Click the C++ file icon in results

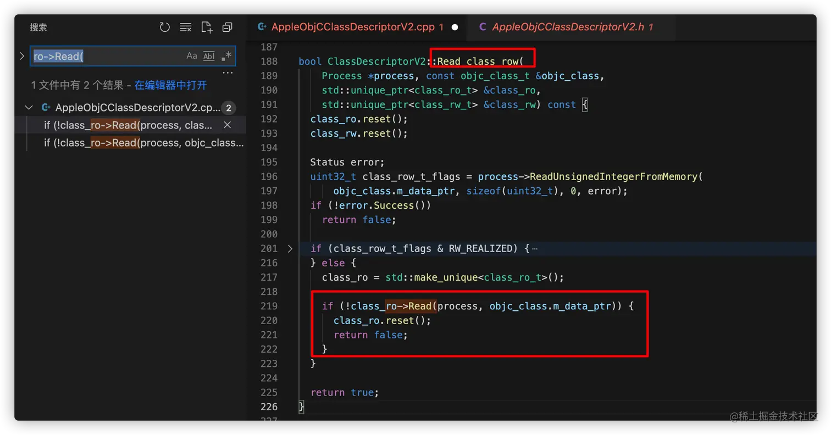click(46, 108)
